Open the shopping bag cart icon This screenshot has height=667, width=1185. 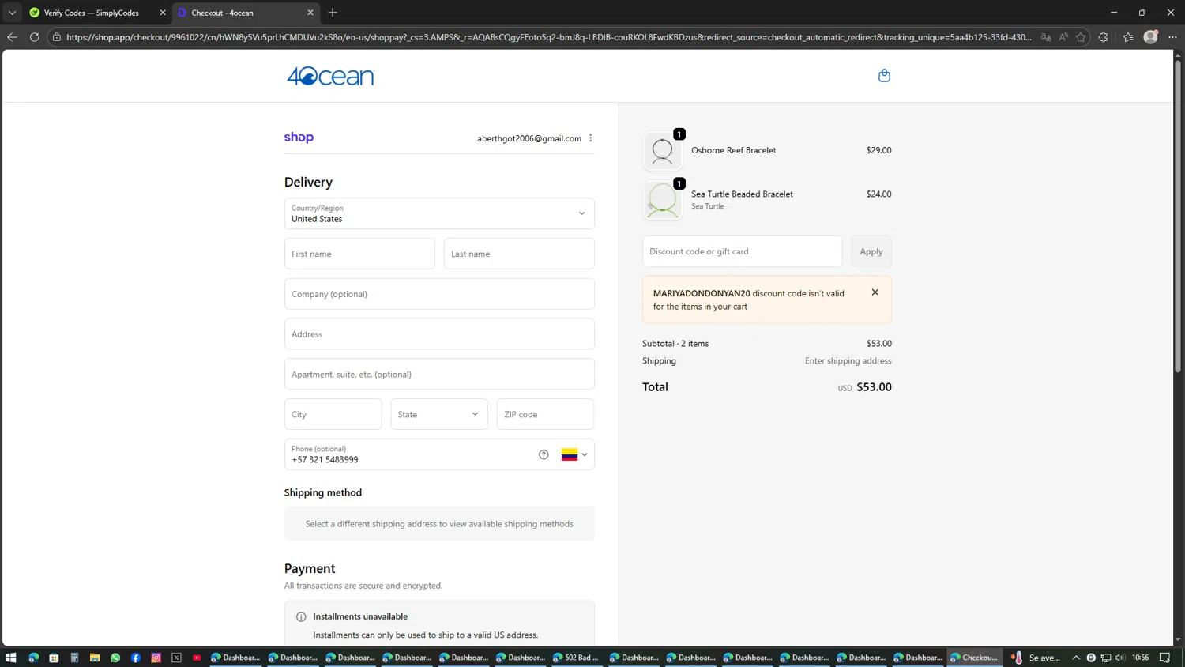(884, 76)
